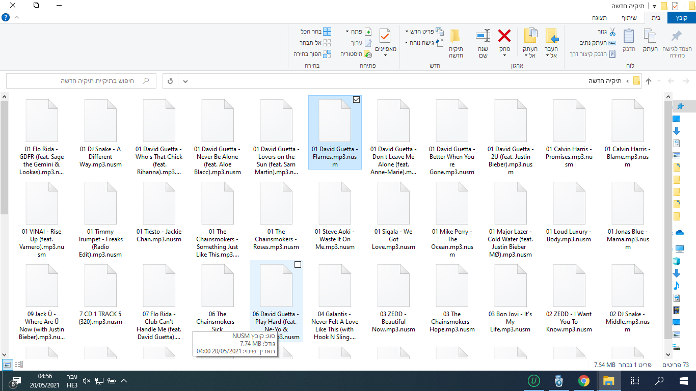Click History (היסטוריה) in the ribbon

coord(356,54)
